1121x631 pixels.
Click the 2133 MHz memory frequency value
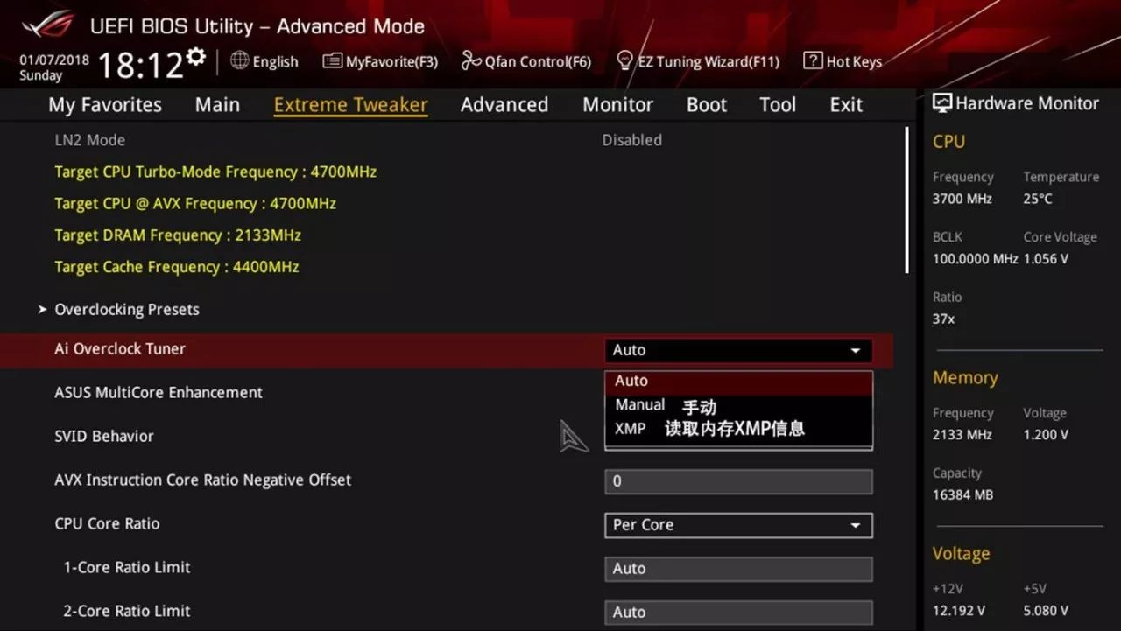click(x=962, y=435)
